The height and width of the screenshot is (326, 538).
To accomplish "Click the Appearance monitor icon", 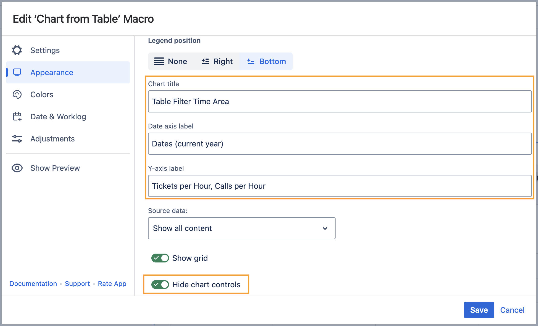I will 17,72.
